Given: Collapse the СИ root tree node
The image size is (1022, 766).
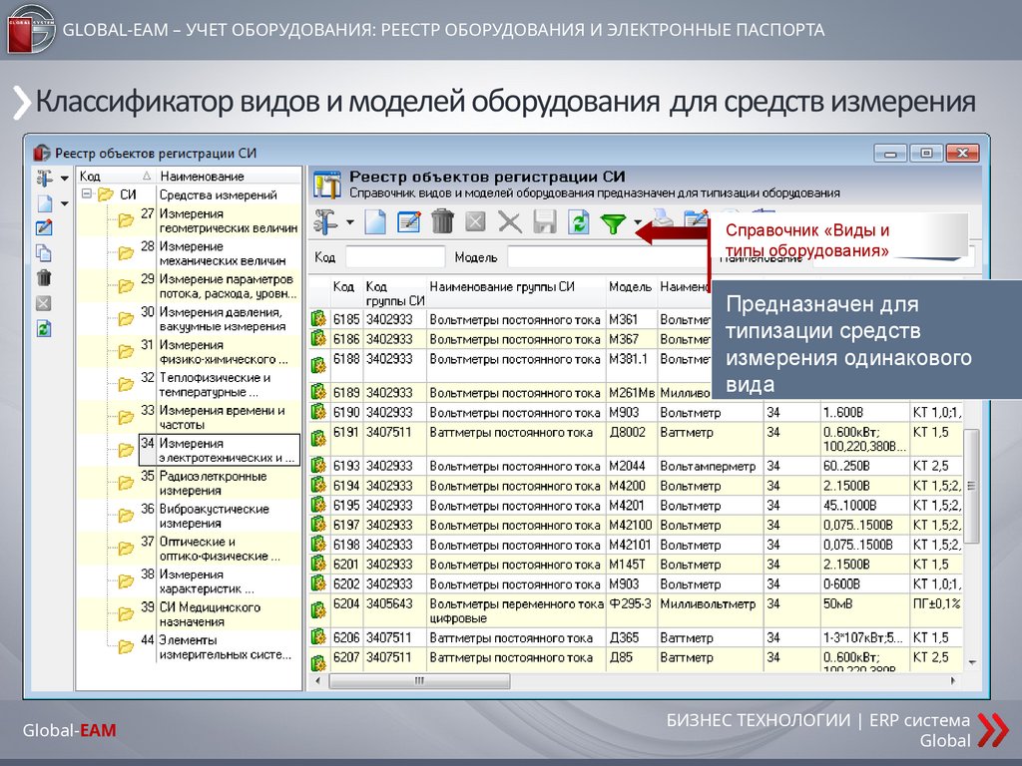Looking at the screenshot, I should pos(87,194).
